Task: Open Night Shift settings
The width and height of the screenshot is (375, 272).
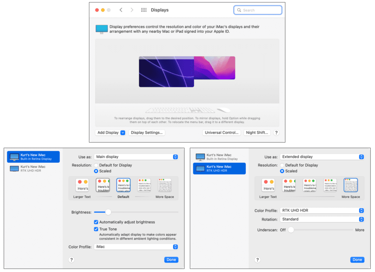Action: (x=257, y=133)
